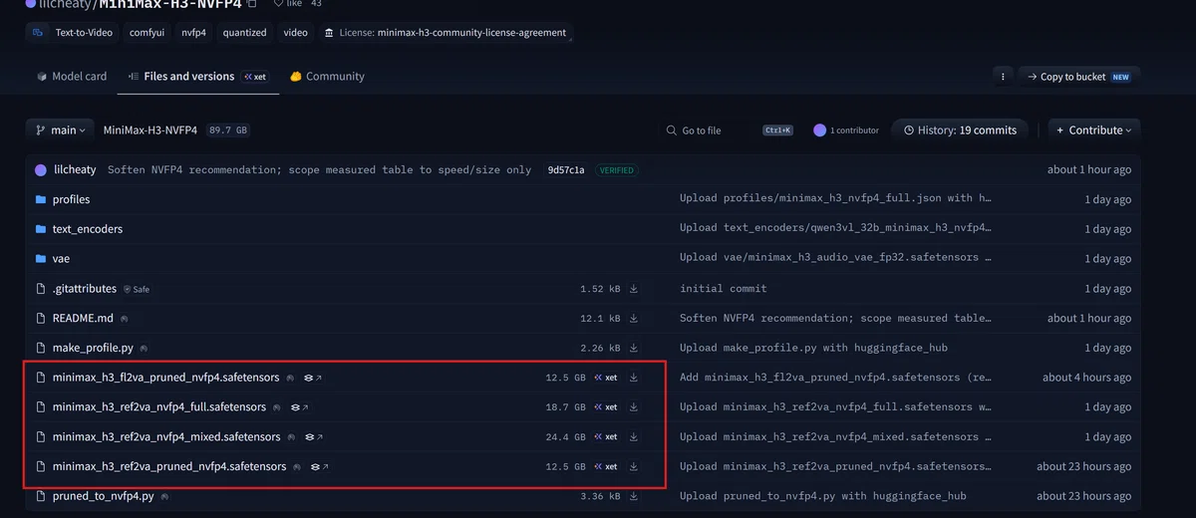Click xet badge on the 24.4 GB file
This screenshot has height=518, width=1196.
coord(606,437)
